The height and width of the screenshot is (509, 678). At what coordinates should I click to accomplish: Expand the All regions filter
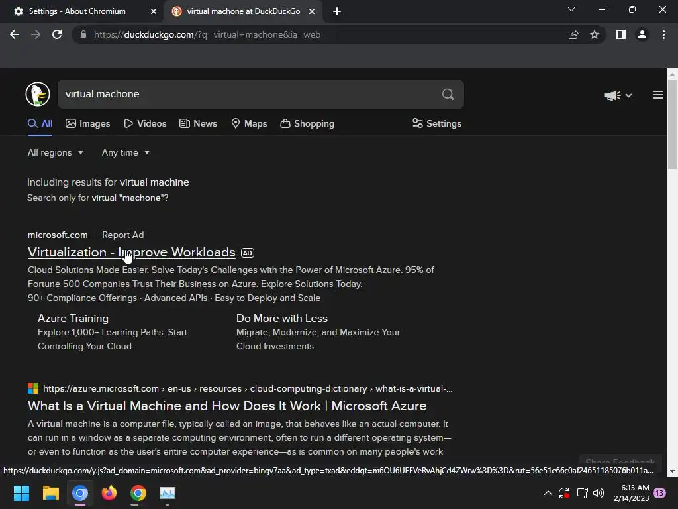56,153
